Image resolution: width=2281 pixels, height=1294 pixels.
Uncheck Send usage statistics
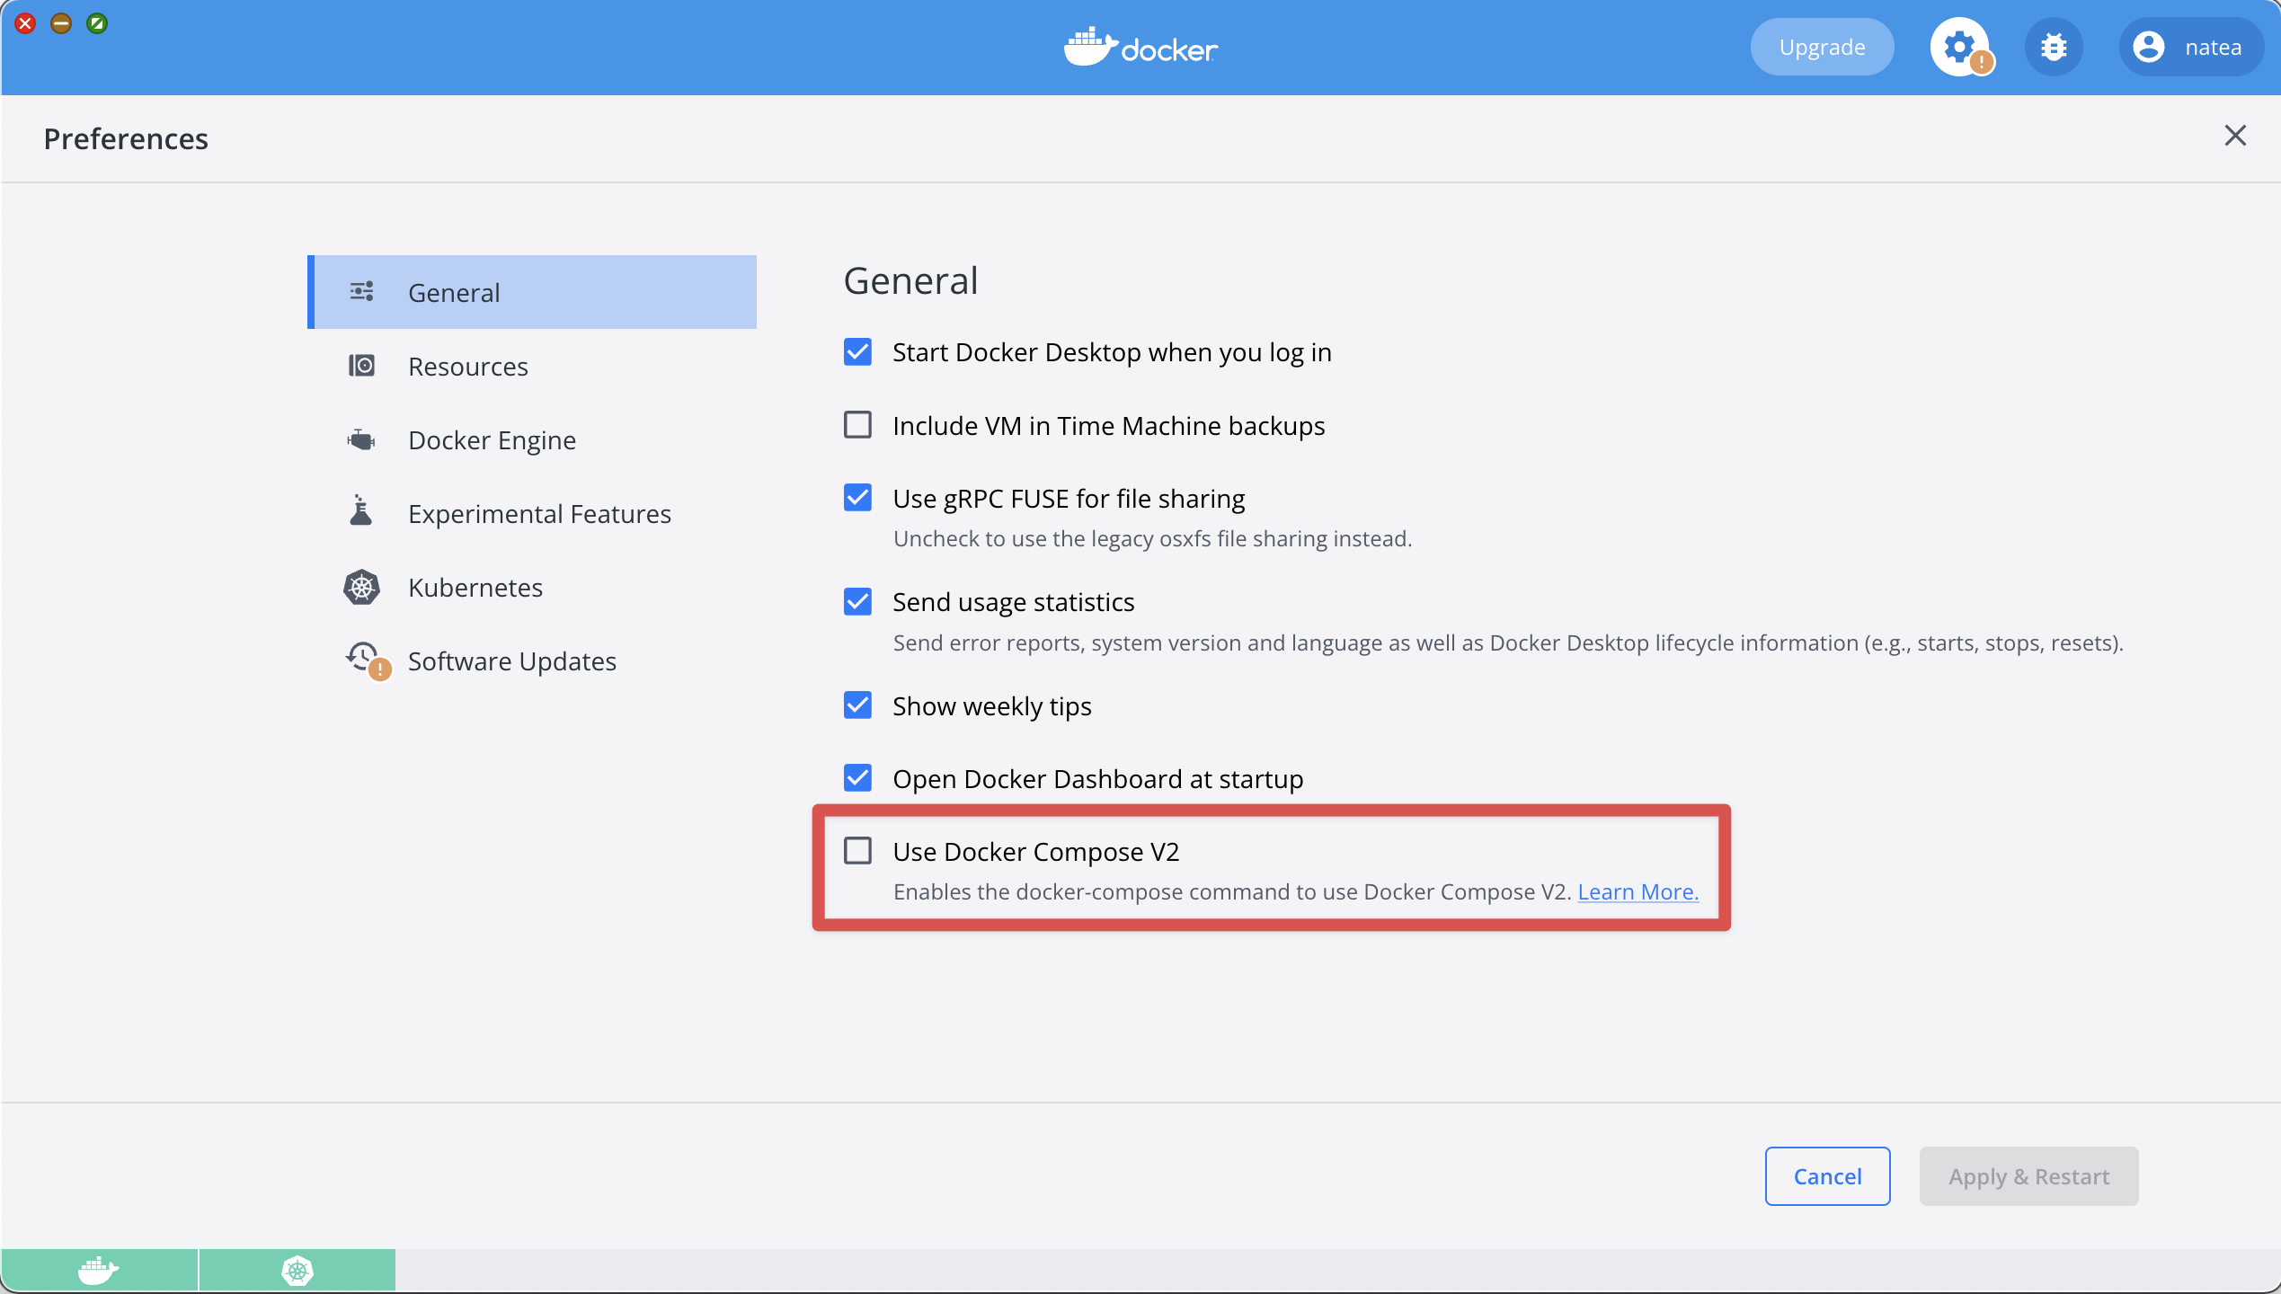point(857,601)
